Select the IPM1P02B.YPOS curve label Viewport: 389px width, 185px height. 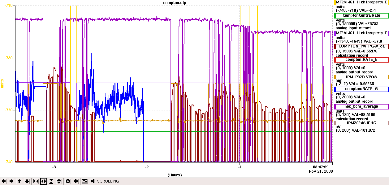(x=361, y=77)
